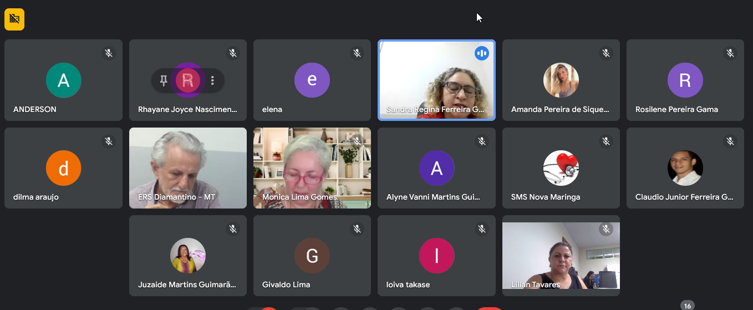Open more options on Rhayane Joyce's tile

click(212, 81)
